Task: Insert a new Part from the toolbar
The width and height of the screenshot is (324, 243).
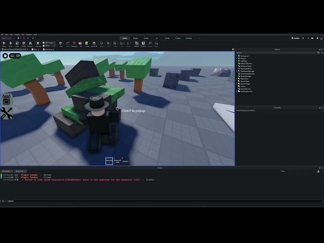Action: pyautogui.click(x=61, y=44)
